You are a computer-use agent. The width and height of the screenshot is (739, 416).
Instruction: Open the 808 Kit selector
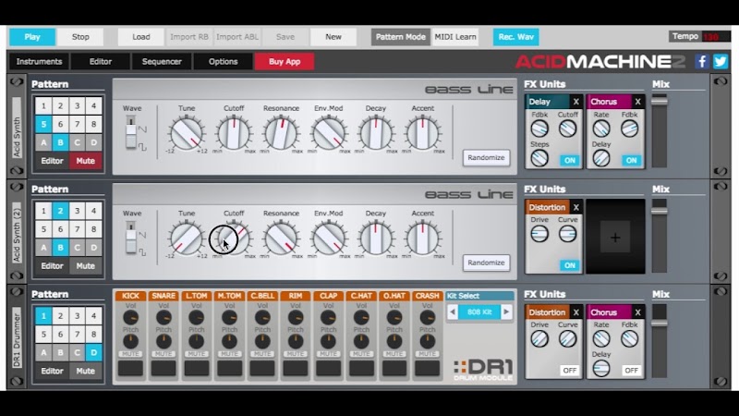tap(479, 312)
